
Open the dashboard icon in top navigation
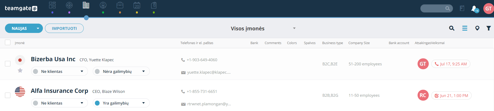[53, 5]
